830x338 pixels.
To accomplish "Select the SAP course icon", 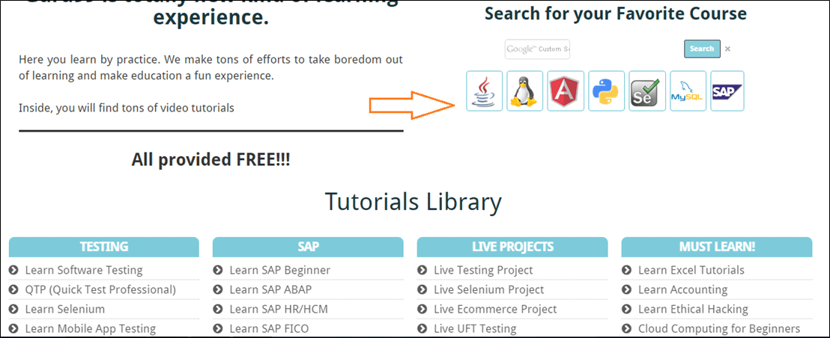I will coord(727,91).
